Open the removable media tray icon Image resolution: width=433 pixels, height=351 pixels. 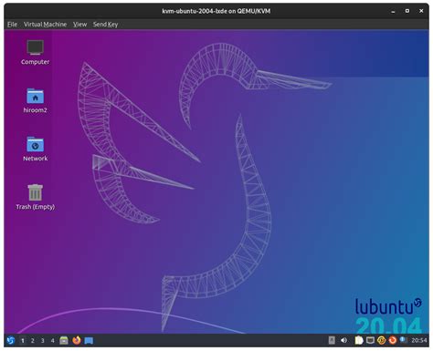(x=332, y=340)
